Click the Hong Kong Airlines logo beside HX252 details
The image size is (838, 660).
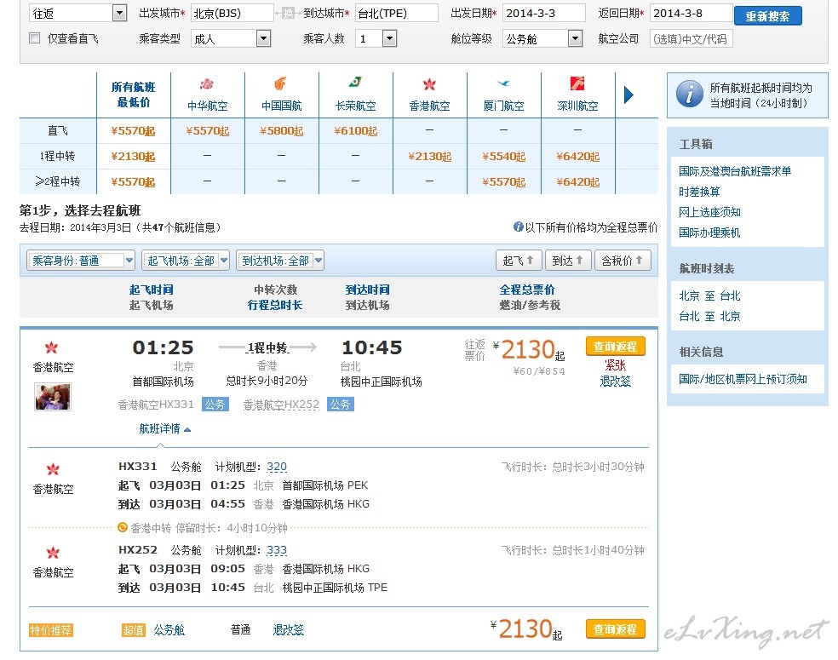(53, 553)
